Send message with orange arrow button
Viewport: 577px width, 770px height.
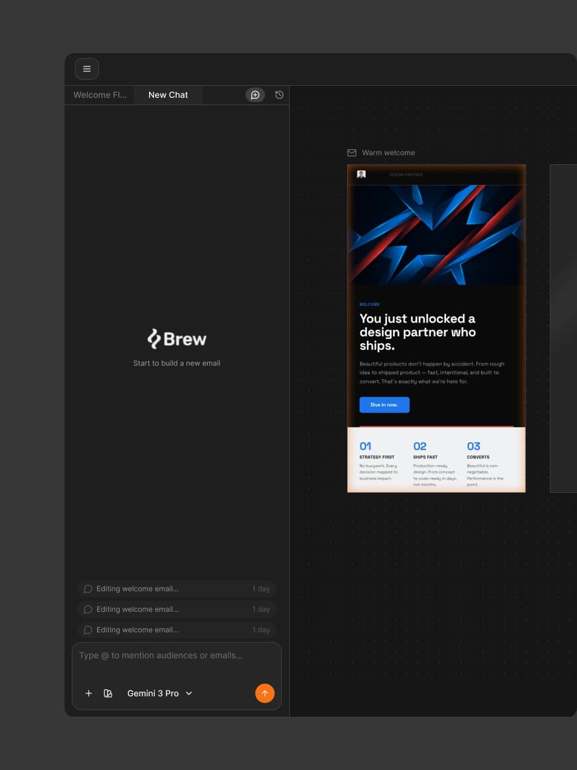point(265,693)
